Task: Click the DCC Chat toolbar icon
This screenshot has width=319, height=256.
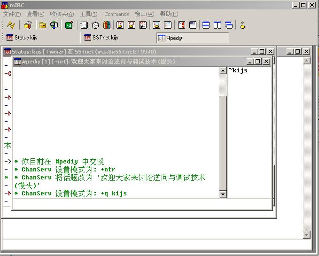Action: [x=132, y=25]
